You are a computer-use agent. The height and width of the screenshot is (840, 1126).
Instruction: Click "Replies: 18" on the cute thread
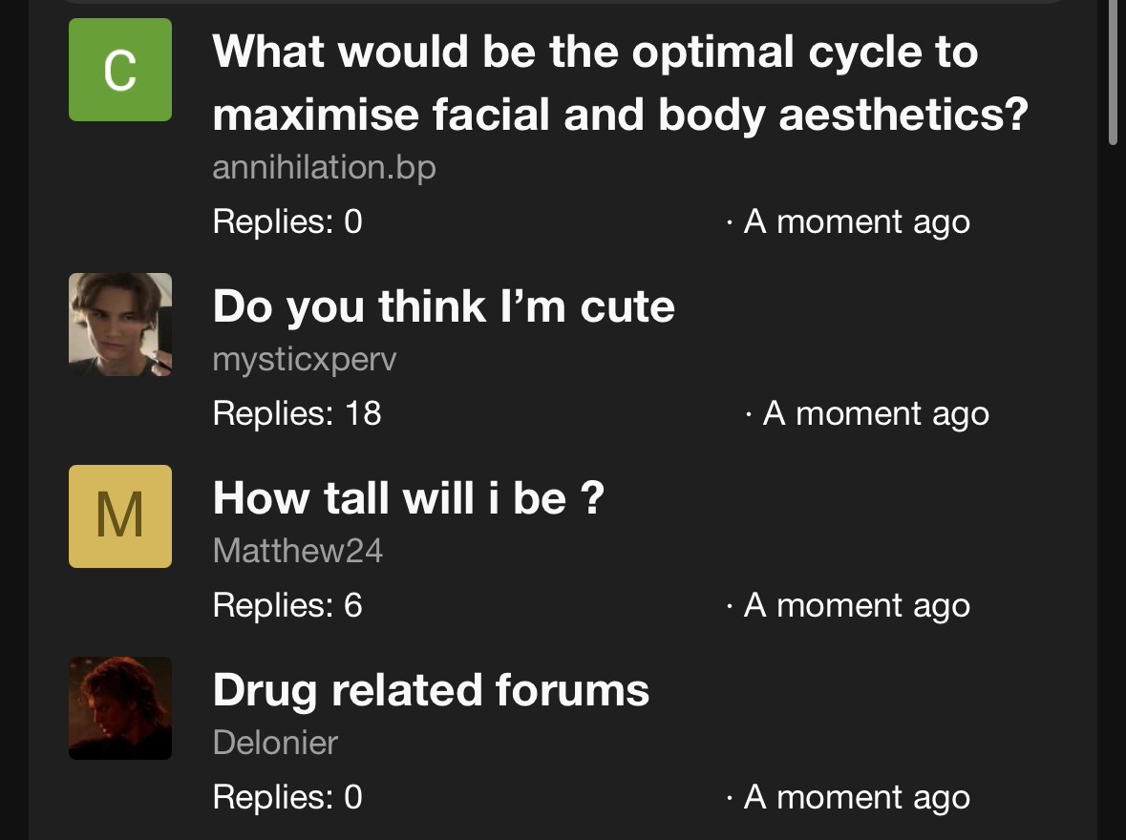[x=297, y=413]
